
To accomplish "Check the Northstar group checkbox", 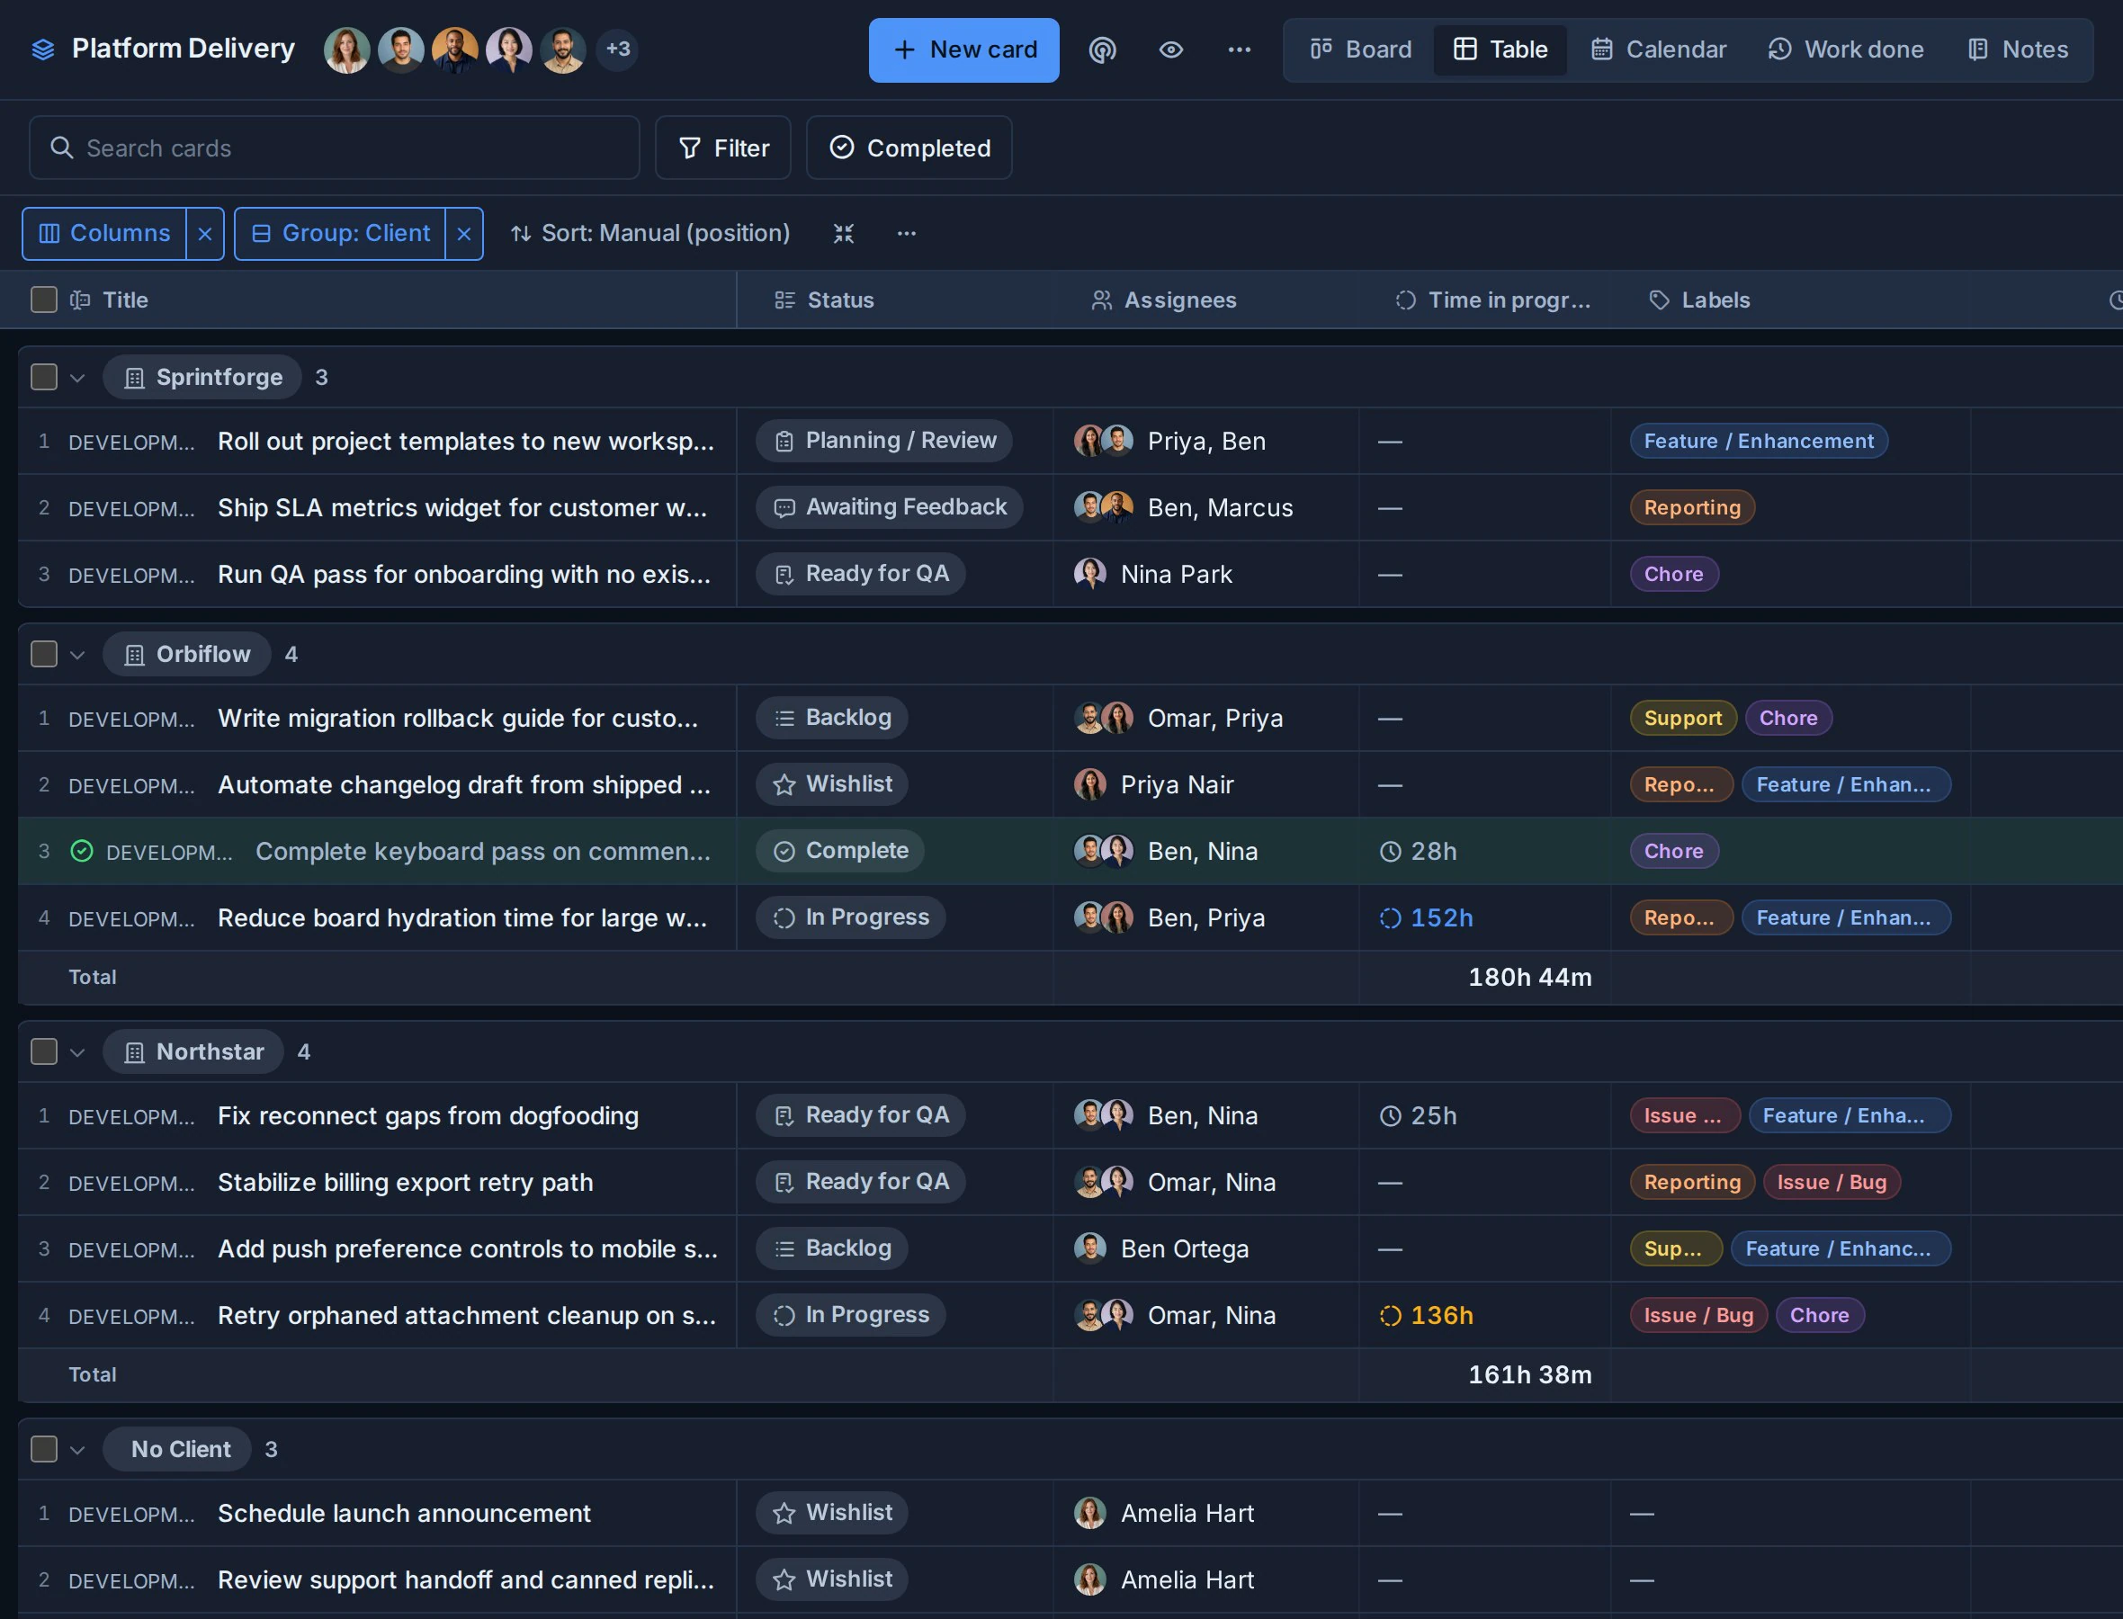I will (43, 1051).
